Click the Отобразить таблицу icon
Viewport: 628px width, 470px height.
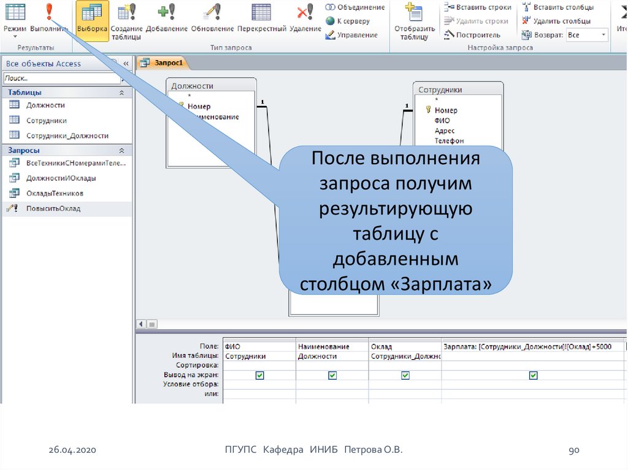[x=415, y=13]
